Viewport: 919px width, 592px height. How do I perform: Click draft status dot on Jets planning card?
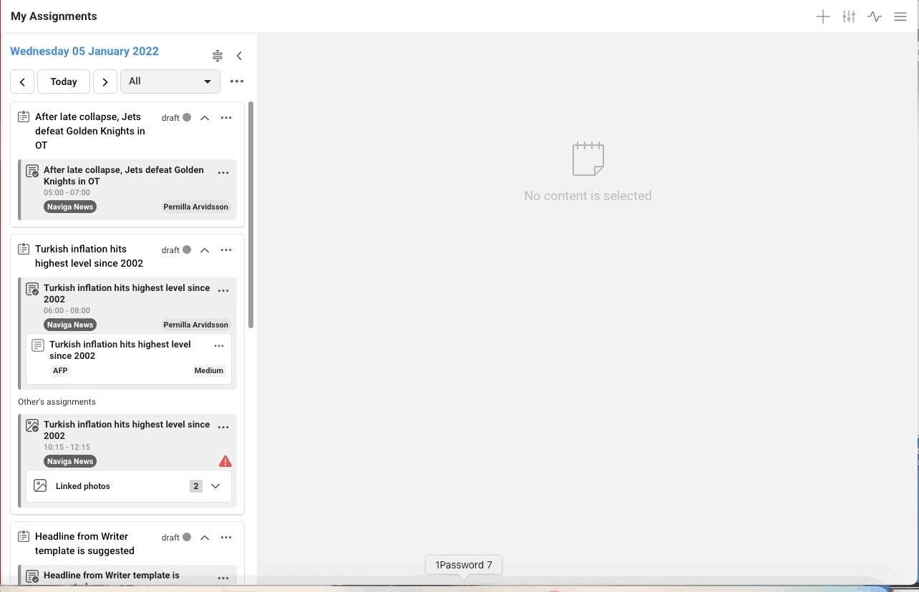point(187,118)
